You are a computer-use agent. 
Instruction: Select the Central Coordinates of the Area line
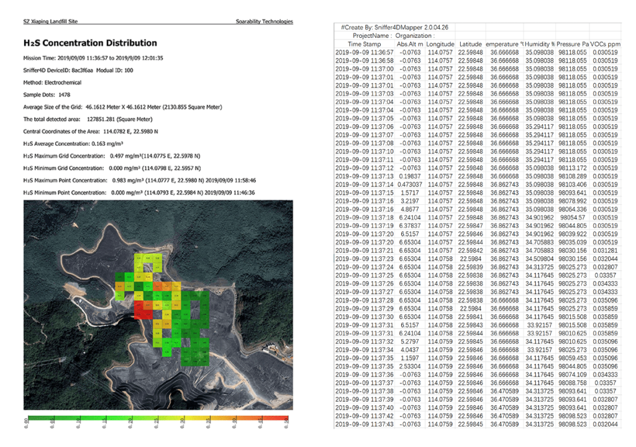coord(91,132)
